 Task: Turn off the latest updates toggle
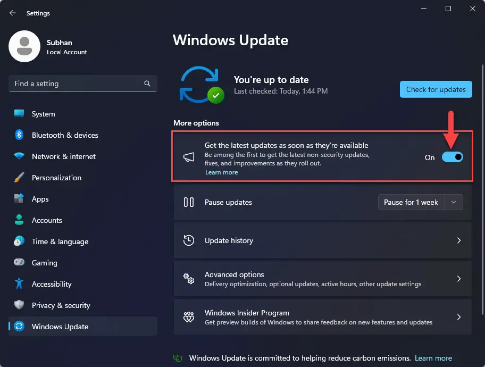452,157
